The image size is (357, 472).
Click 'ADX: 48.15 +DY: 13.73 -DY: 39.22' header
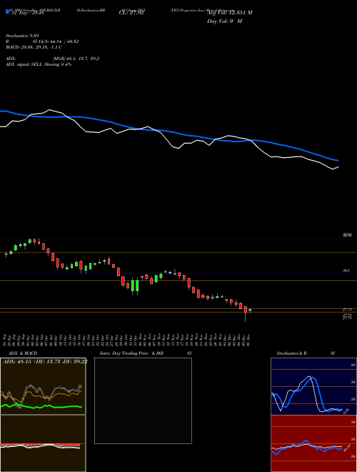click(x=45, y=362)
